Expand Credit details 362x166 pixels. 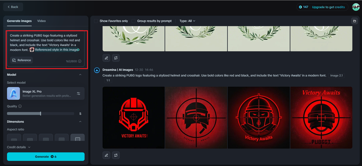19,147
